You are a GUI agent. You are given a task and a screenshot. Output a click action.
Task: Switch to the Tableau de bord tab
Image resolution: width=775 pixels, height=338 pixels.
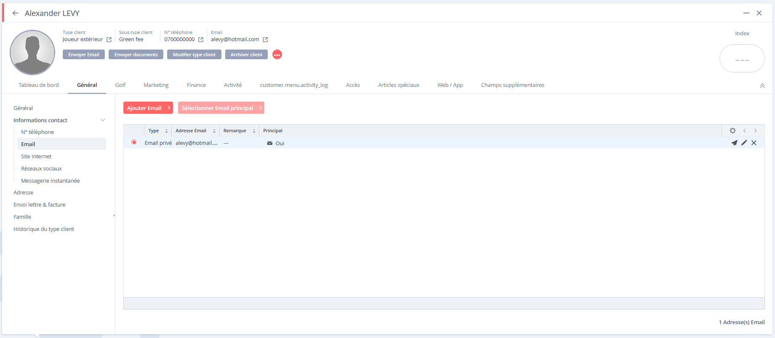point(39,85)
